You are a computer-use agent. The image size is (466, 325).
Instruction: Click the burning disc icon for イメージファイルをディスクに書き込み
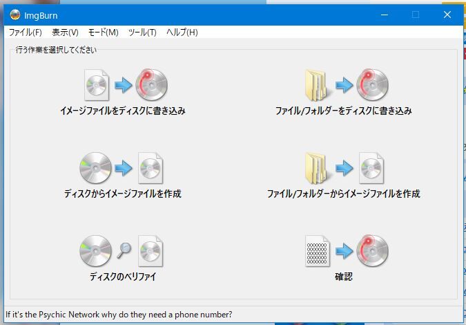[x=152, y=85]
